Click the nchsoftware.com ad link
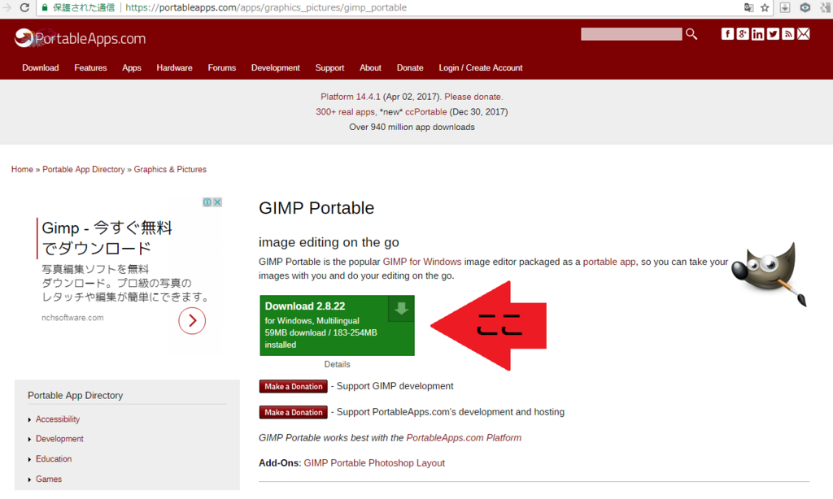833x499 pixels. pyautogui.click(x=72, y=318)
